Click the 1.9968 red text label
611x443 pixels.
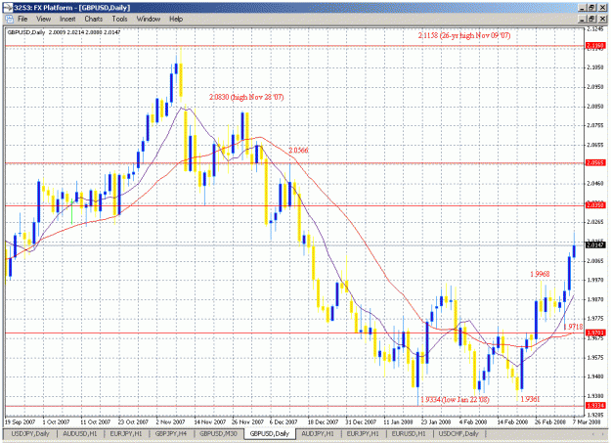click(540, 274)
